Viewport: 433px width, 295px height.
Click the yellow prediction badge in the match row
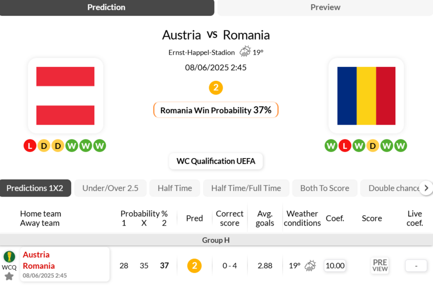194,266
